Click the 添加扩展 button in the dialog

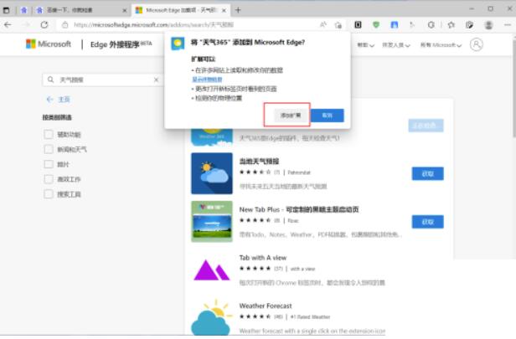click(x=290, y=116)
